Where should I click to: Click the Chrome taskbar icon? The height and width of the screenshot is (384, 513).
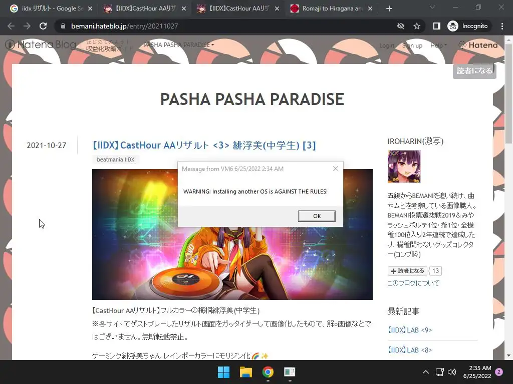(268, 372)
